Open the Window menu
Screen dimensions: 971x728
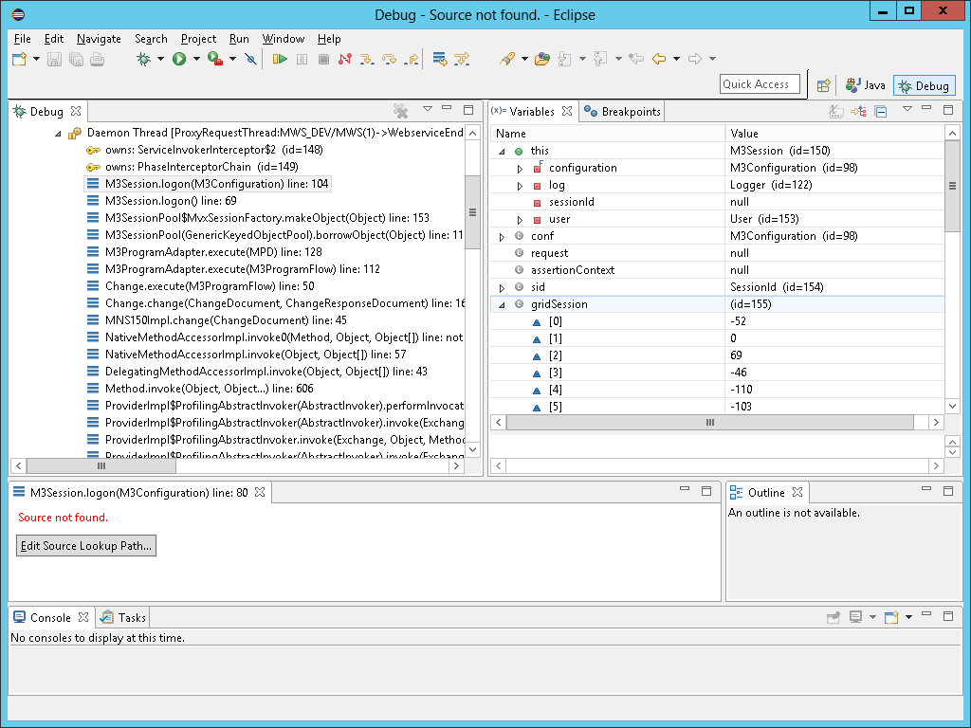pyautogui.click(x=283, y=39)
